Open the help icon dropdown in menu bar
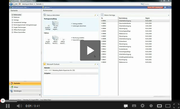 (x=169, y=7)
